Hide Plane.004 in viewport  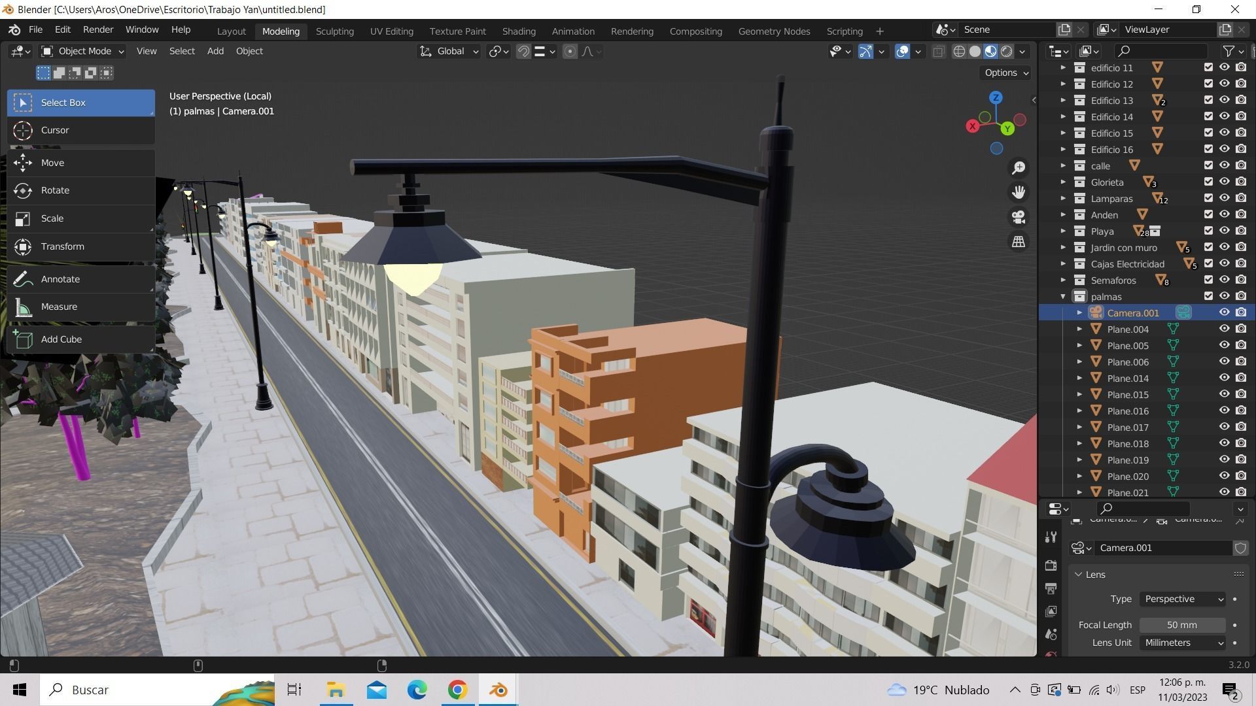(x=1224, y=329)
